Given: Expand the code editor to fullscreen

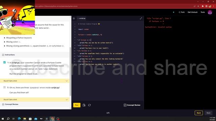Looking at the screenshot, I should click(x=141, y=18).
